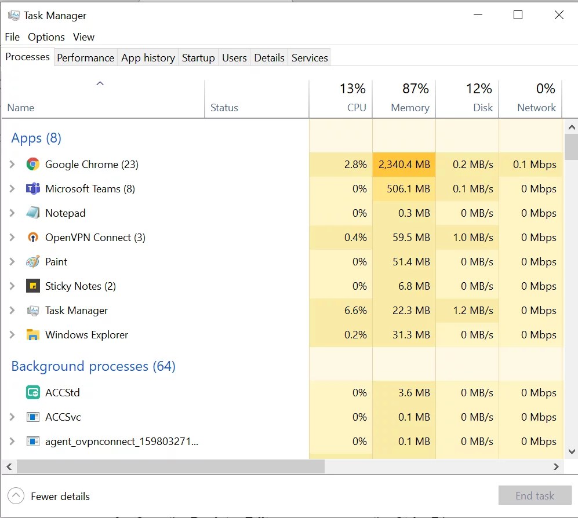Expand the agent_ovpnconnect background process
Viewport: 578px width, 518px height.
[x=12, y=442]
